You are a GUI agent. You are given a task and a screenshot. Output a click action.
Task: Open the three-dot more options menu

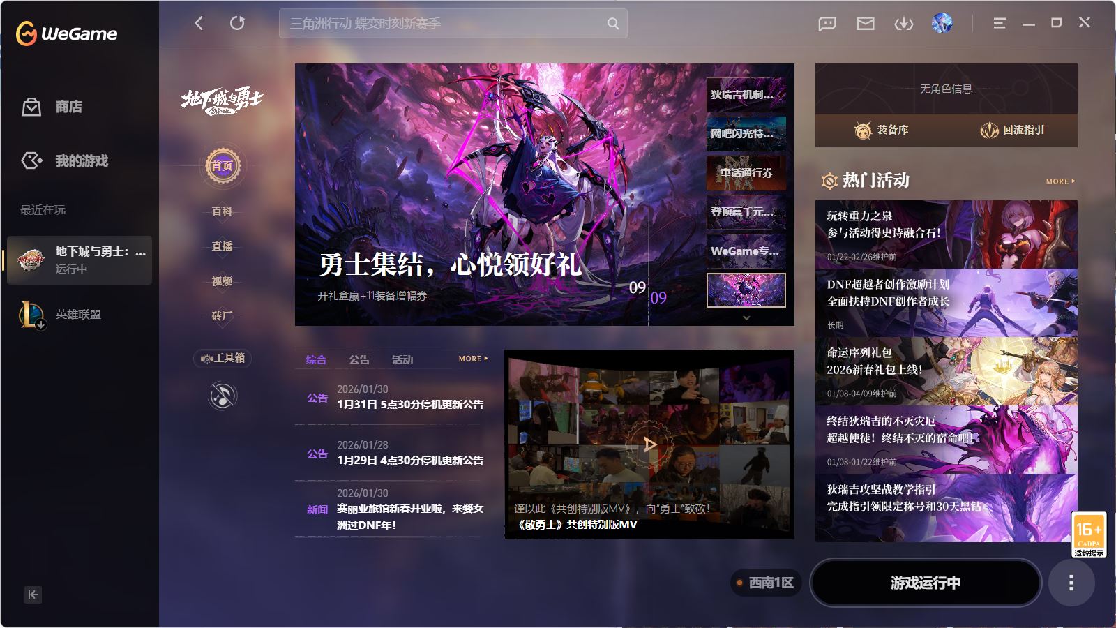[x=1071, y=583]
